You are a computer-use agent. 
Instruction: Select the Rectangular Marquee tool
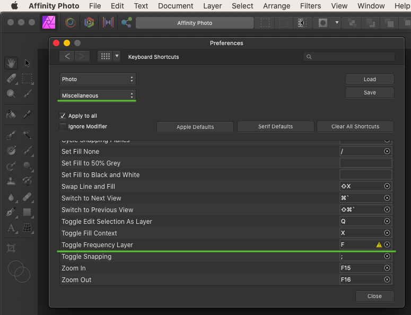[27, 78]
